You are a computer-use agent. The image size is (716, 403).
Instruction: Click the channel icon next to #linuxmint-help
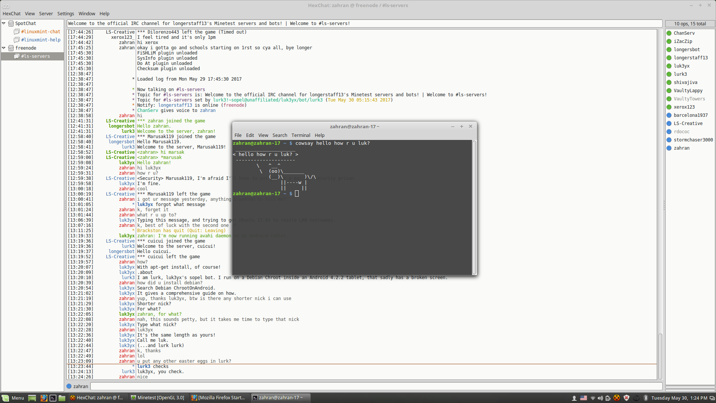tap(17, 40)
